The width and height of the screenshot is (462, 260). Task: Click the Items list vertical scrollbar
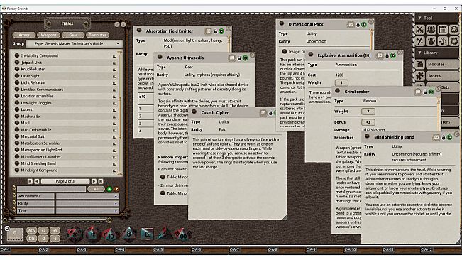tap(120, 114)
